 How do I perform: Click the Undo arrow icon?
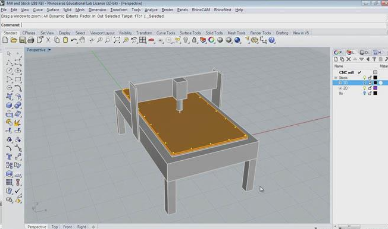click(74, 40)
